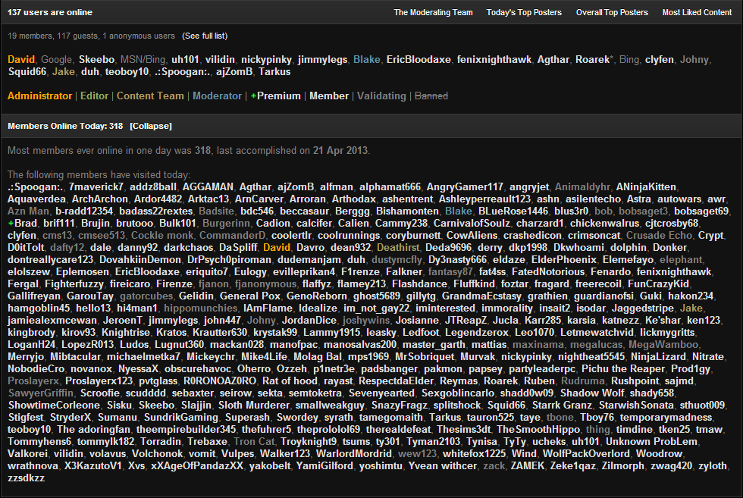Click the Editor group legend link

coord(95,96)
